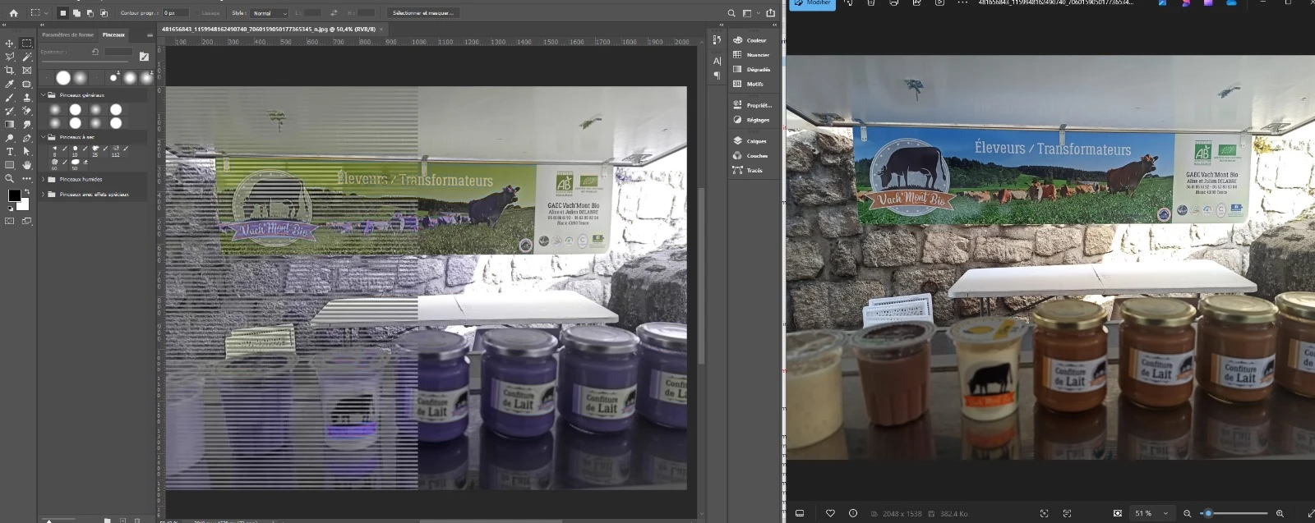Select the Gradient tool
Viewport: 1315px width, 523px height.
click(10, 124)
